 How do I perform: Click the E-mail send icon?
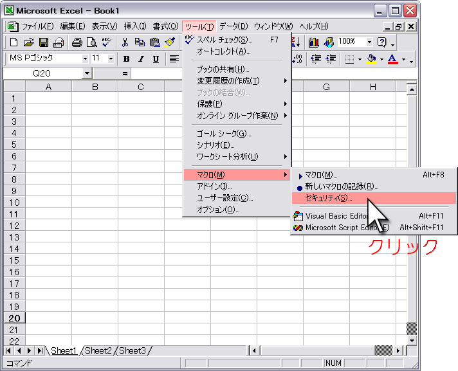(59, 42)
